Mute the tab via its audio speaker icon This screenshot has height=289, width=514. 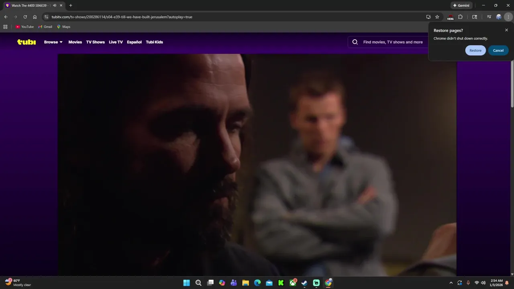pyautogui.click(x=55, y=6)
